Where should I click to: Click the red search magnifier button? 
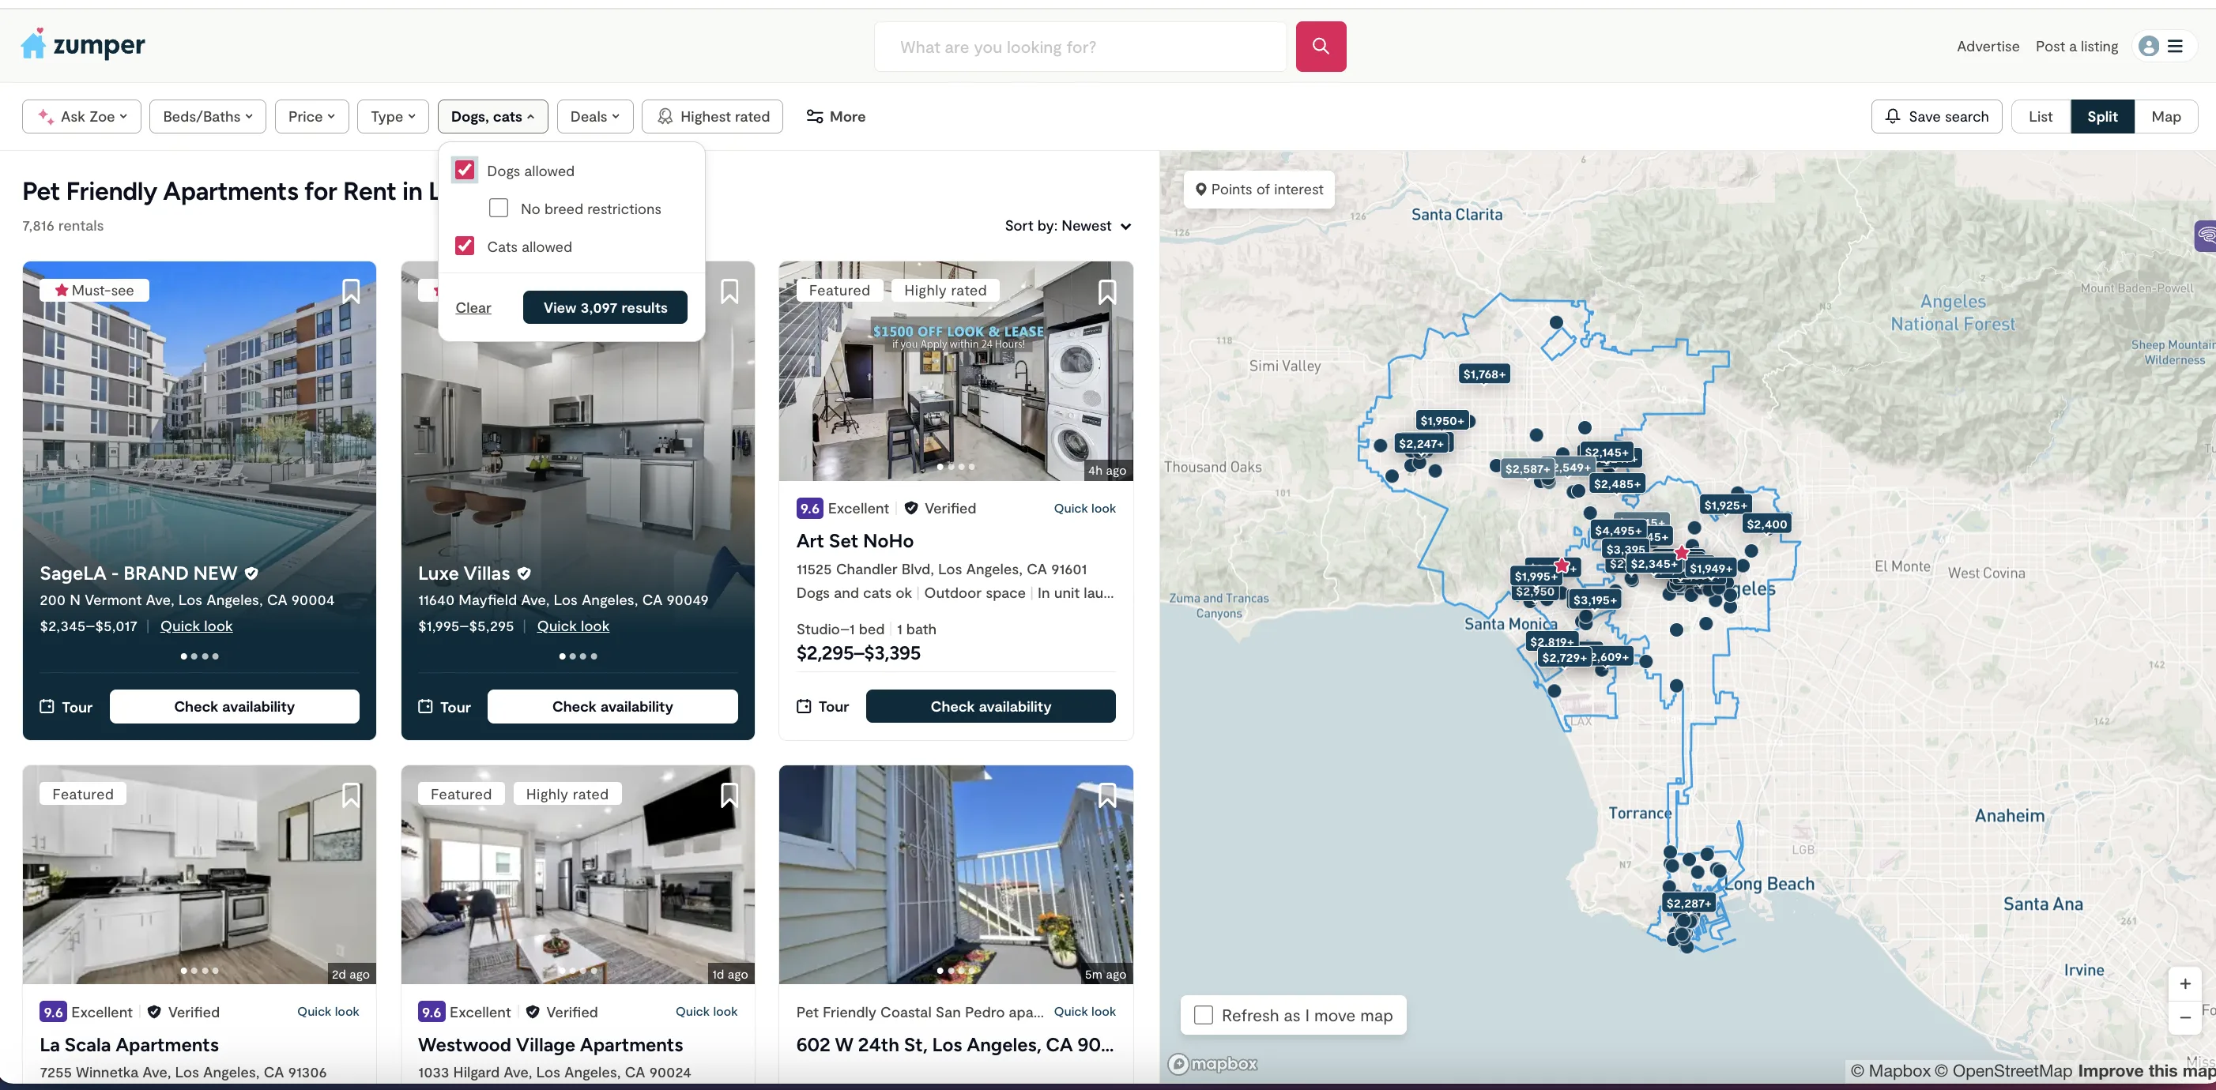pyautogui.click(x=1321, y=47)
